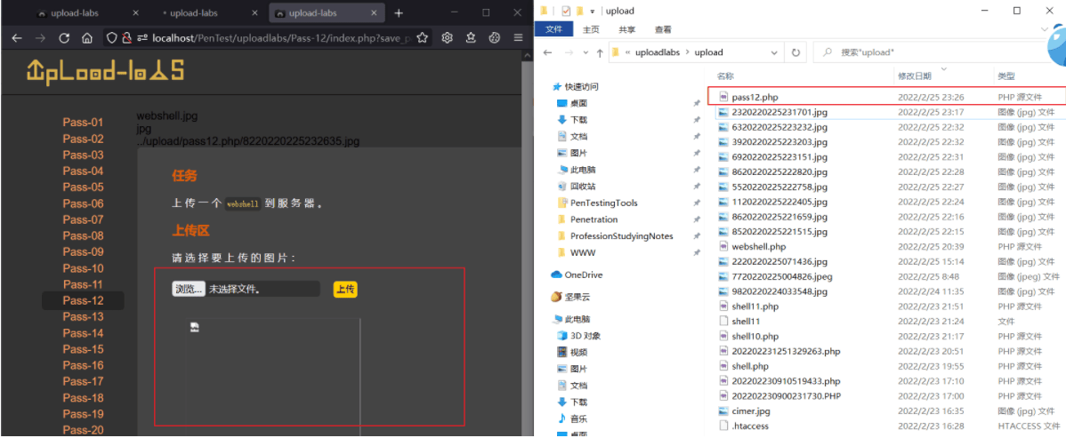Open Pass-01 in sidebar
1066x438 pixels.
(x=83, y=123)
